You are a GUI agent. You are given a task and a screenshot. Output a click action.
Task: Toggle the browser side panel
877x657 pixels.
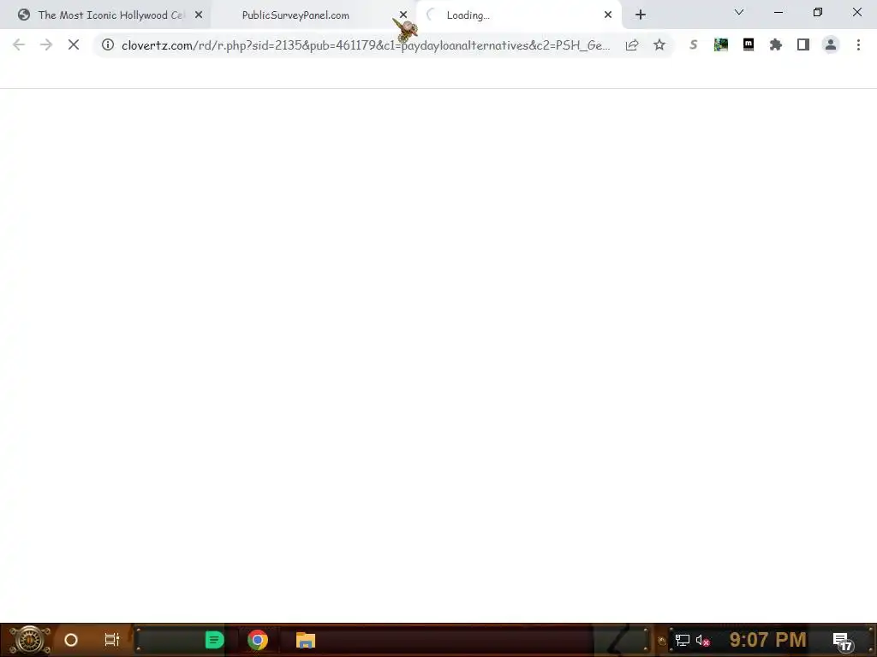(x=803, y=44)
